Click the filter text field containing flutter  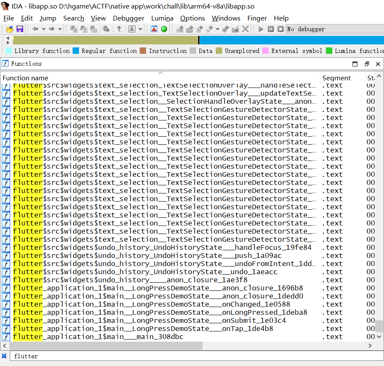pos(192,356)
